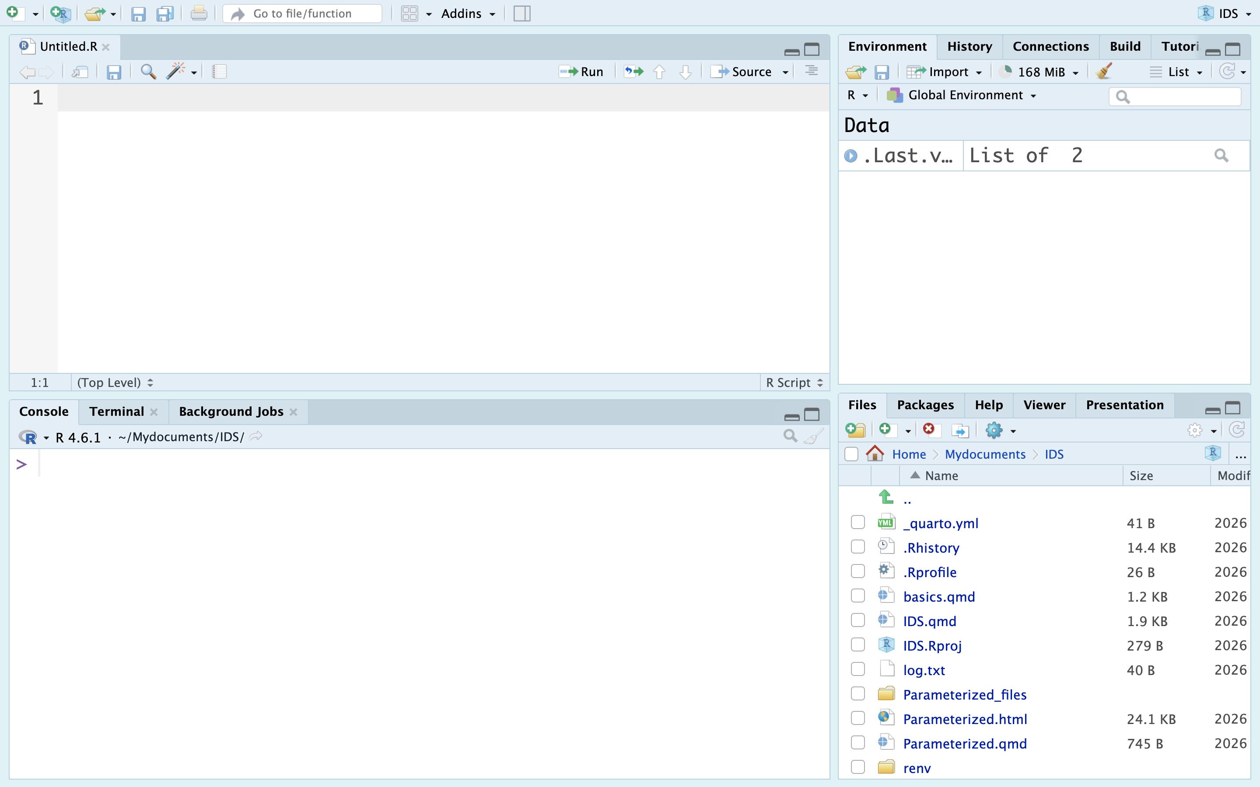Click the re-run previous code region icon
Image resolution: width=1260 pixels, height=787 pixels.
point(633,71)
